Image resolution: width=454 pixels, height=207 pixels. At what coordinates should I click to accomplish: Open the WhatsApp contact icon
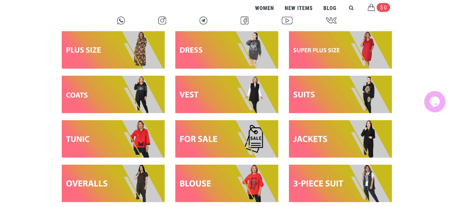tap(121, 20)
